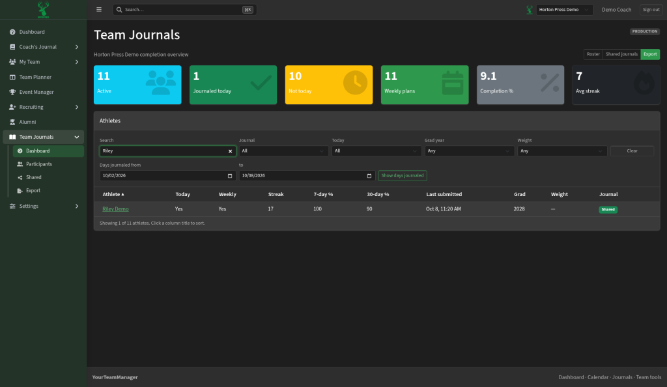The width and height of the screenshot is (667, 387).
Task: Click the Clear filters button
Action: [x=632, y=151]
